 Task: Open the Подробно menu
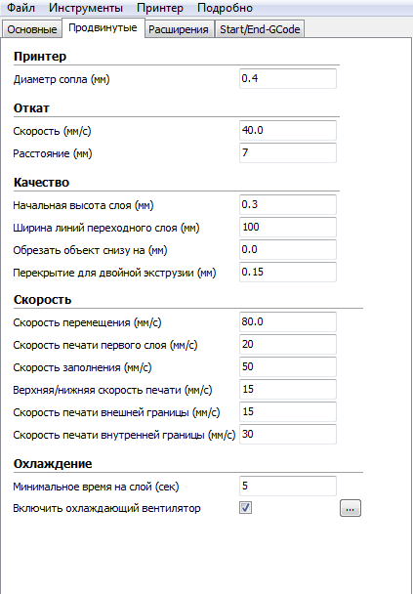click(225, 8)
